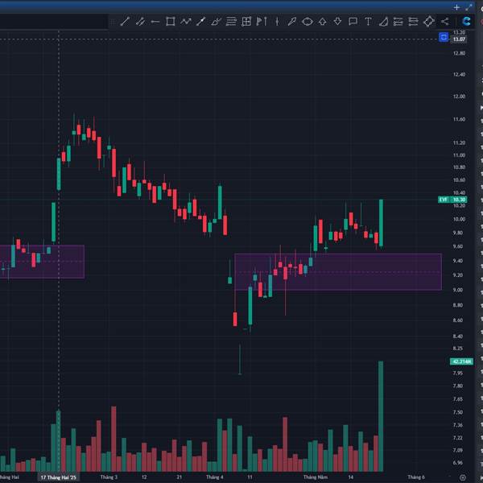Click the plus icon in title bar
Viewport: 483px width, 483px height.
click(x=456, y=7)
